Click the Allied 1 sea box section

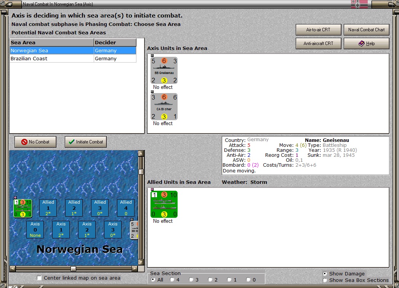(x=48, y=208)
